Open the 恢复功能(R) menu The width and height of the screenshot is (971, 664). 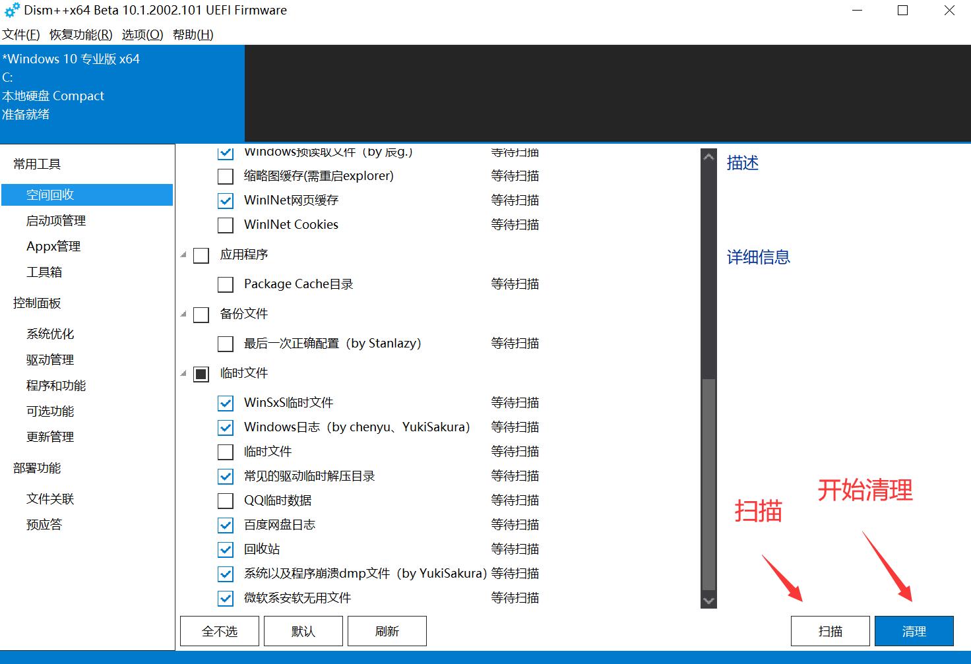[x=79, y=34]
